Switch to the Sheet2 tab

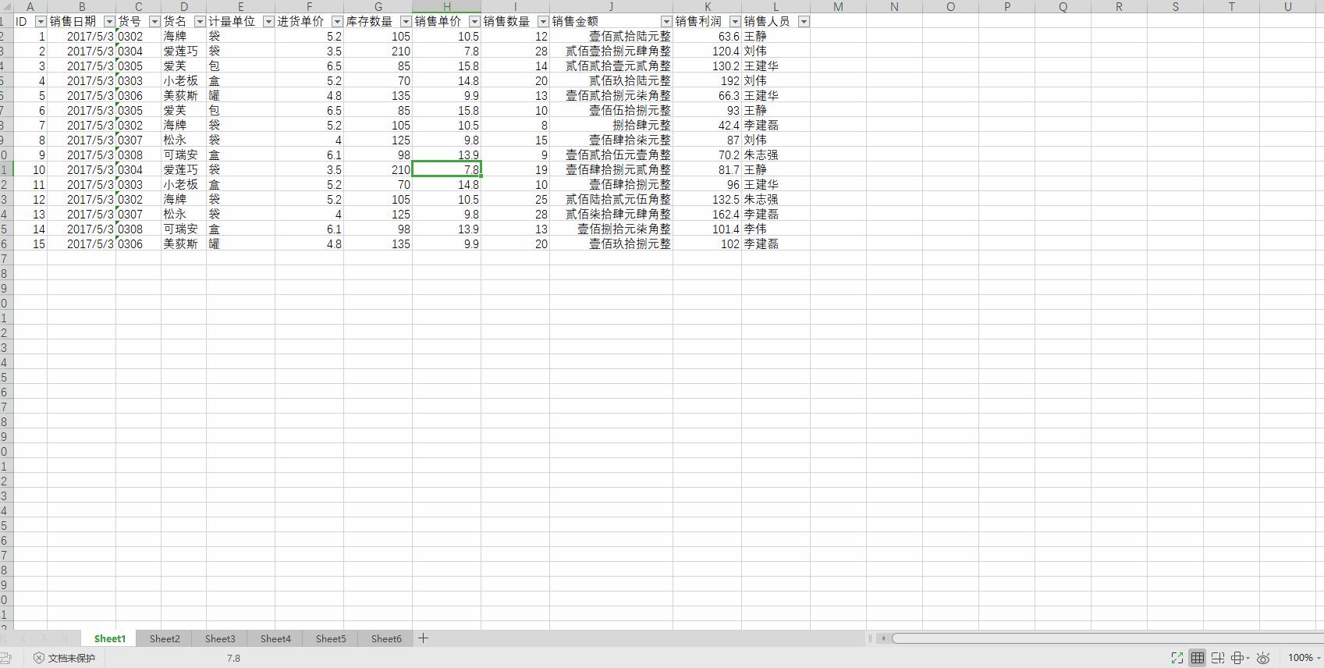(x=165, y=638)
